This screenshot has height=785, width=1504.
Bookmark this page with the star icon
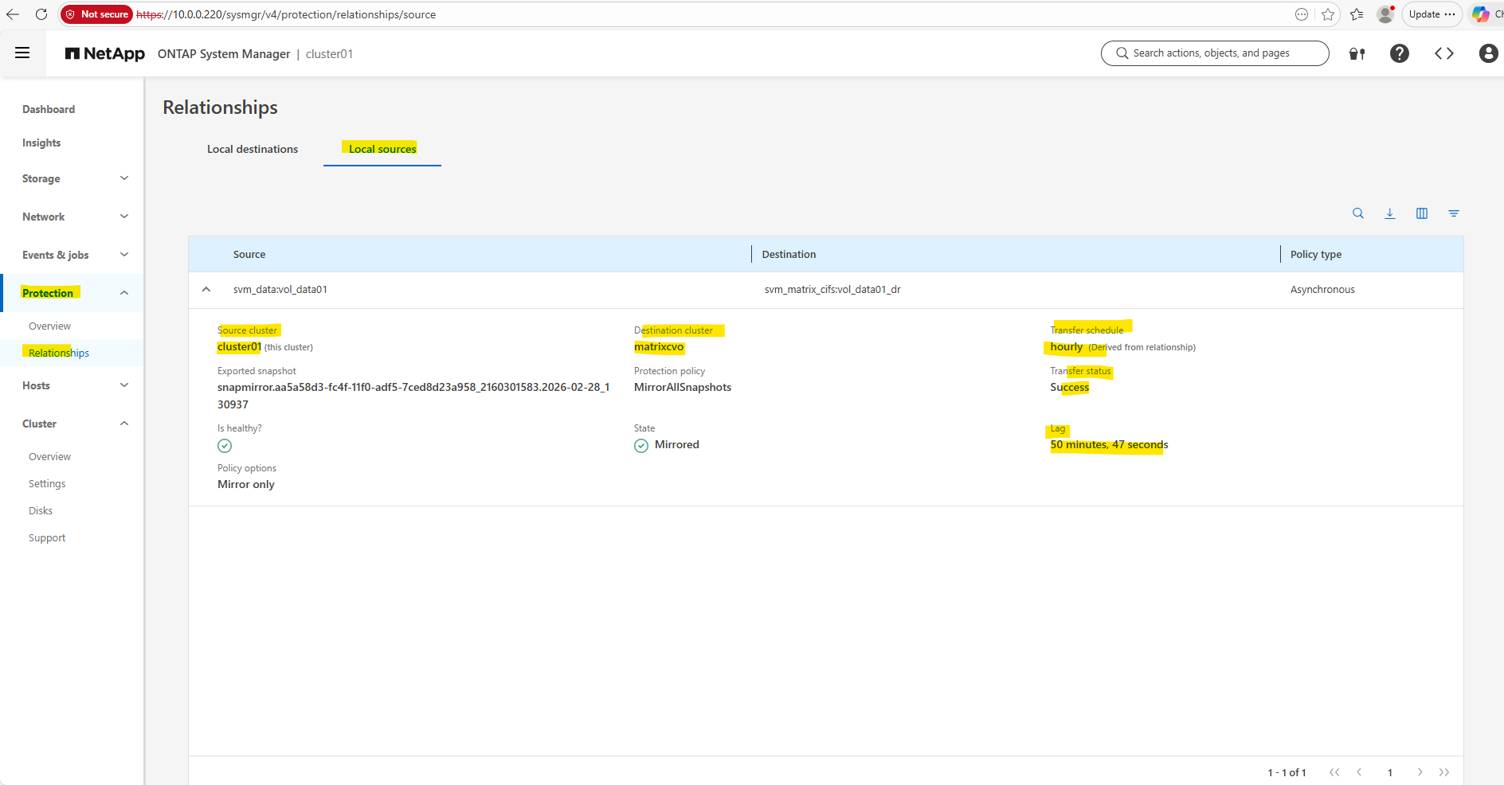tap(1328, 14)
